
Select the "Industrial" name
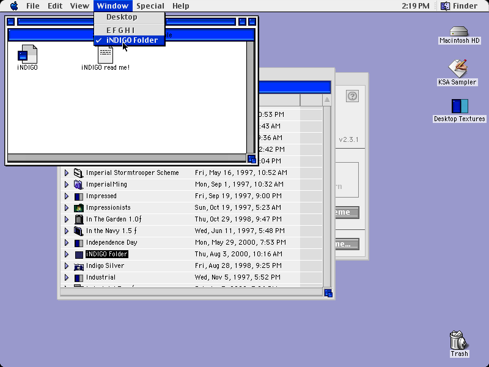[101, 278]
